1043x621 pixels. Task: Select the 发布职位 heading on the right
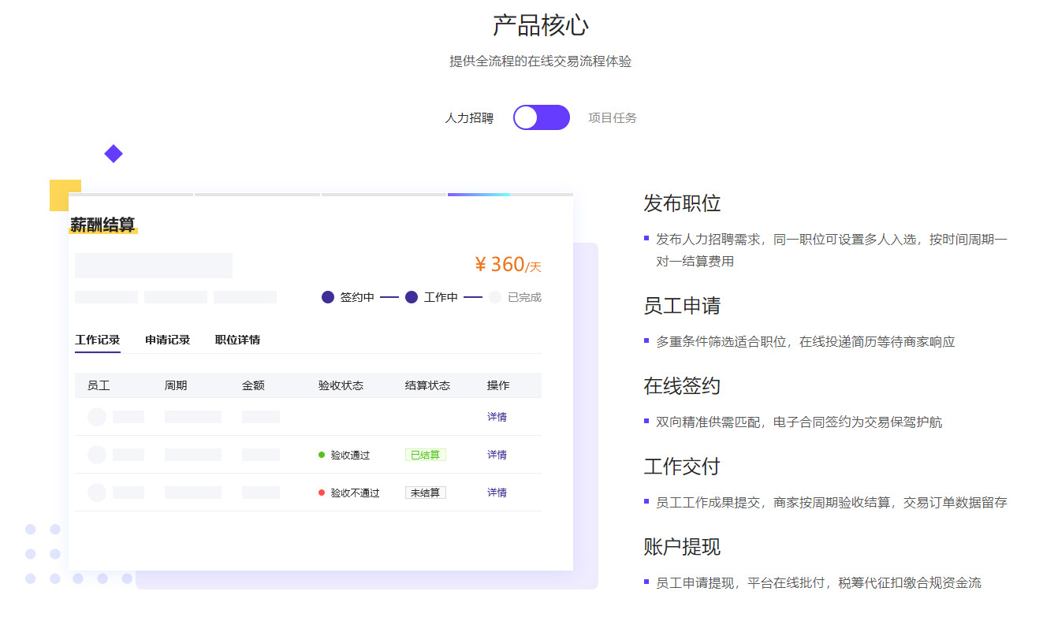[x=682, y=203]
